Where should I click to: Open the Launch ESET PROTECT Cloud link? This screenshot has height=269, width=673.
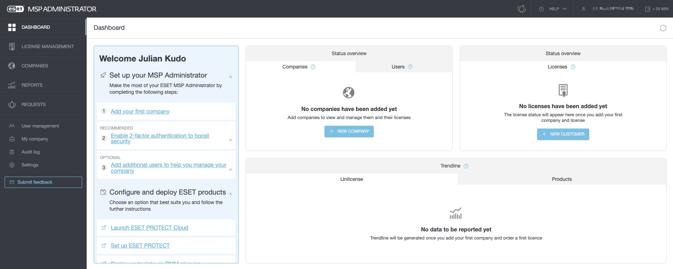pyautogui.click(x=149, y=228)
